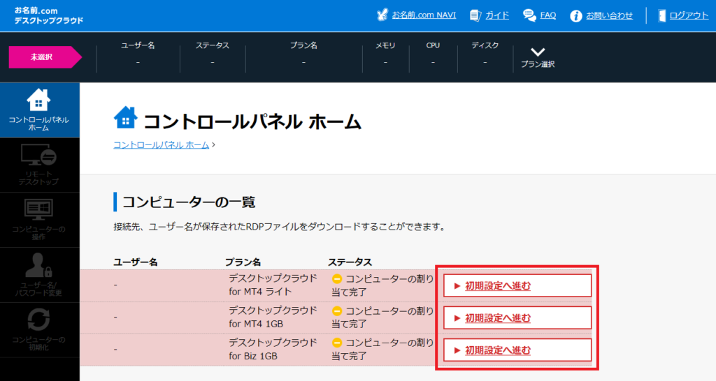
Task: Click the FAQ speech bubble icon
Action: [529, 15]
